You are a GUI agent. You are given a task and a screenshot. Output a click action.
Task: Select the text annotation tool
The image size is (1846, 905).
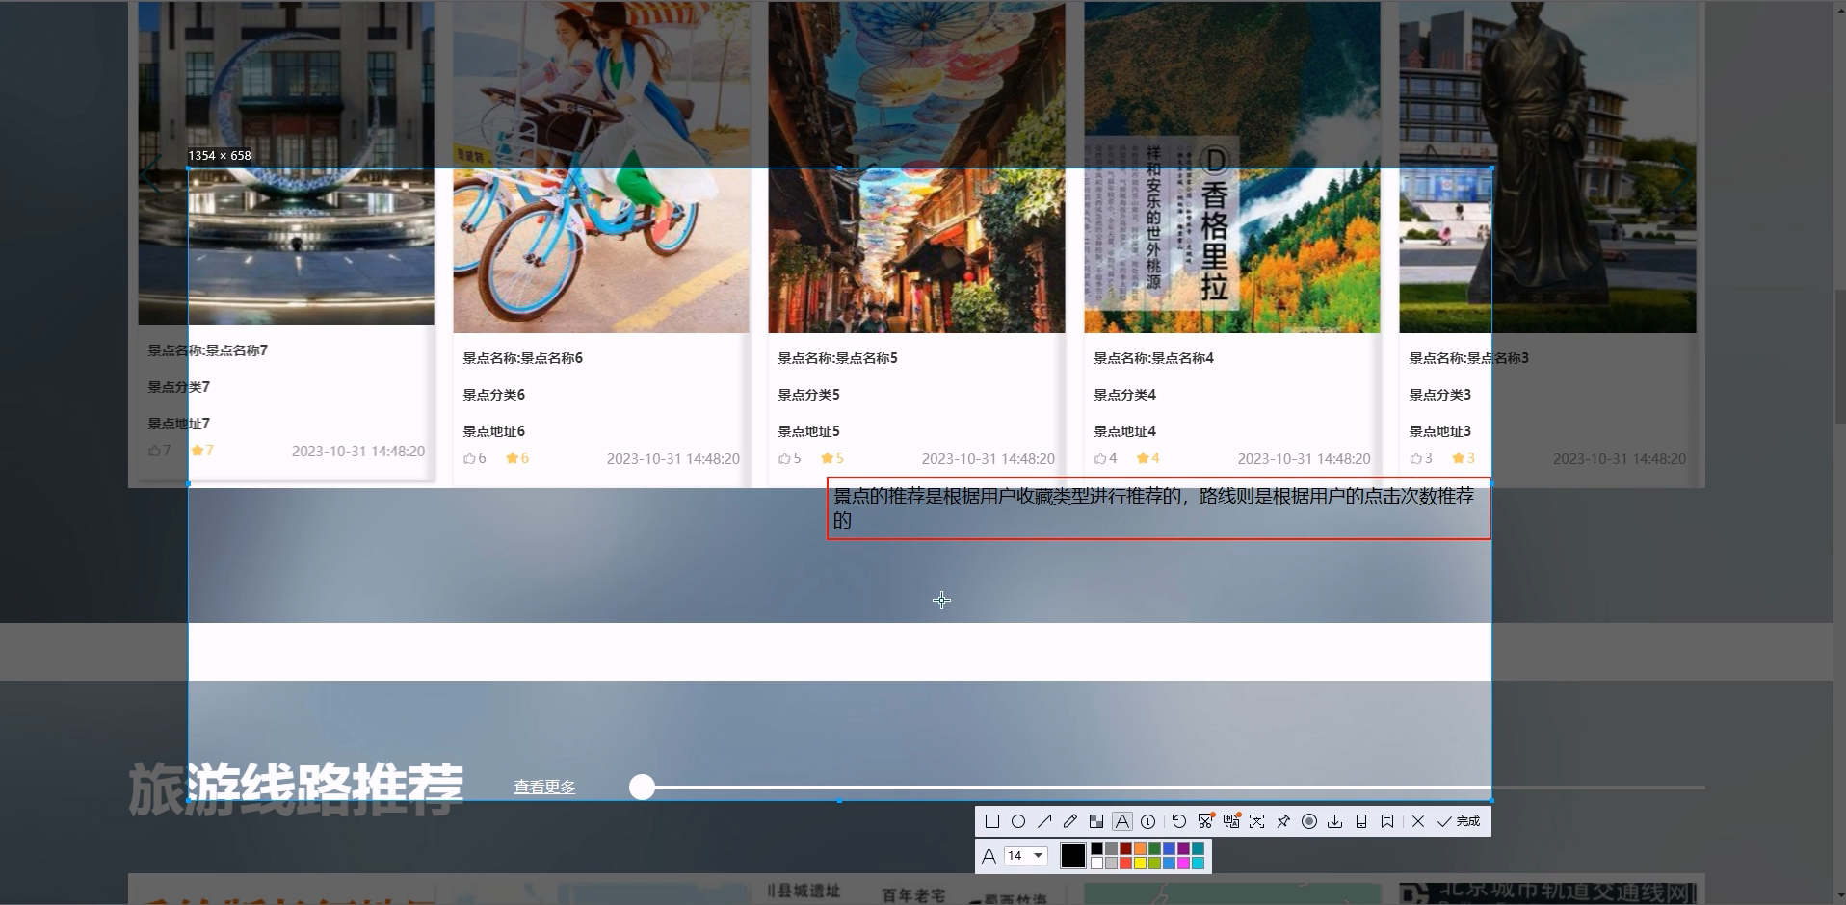[x=1122, y=821]
